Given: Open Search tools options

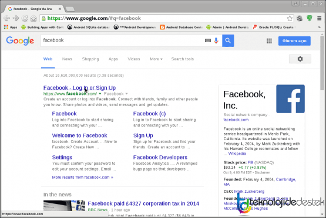Looking at the screenshot, I should [x=183, y=59].
